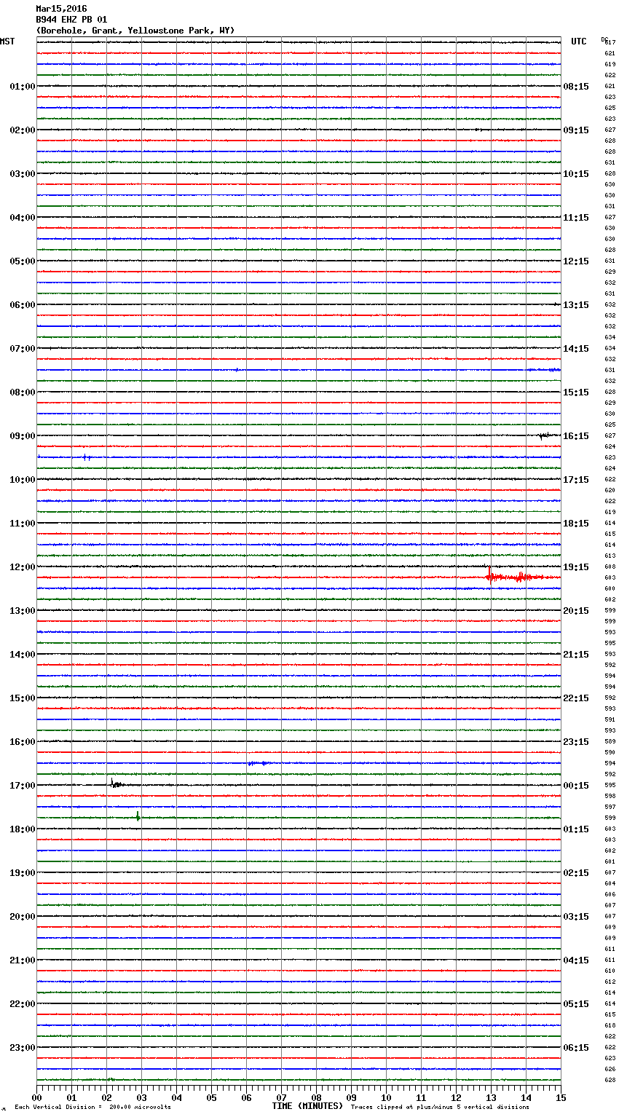Screen dimensions: 619x1117
Task: Click the "11" minute label on the bottom axis
Action: (421, 1097)
